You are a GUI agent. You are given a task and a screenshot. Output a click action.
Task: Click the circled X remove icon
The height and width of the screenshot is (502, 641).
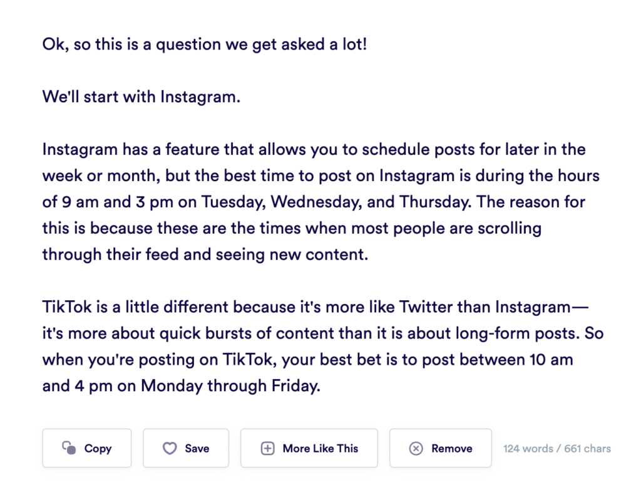point(416,448)
